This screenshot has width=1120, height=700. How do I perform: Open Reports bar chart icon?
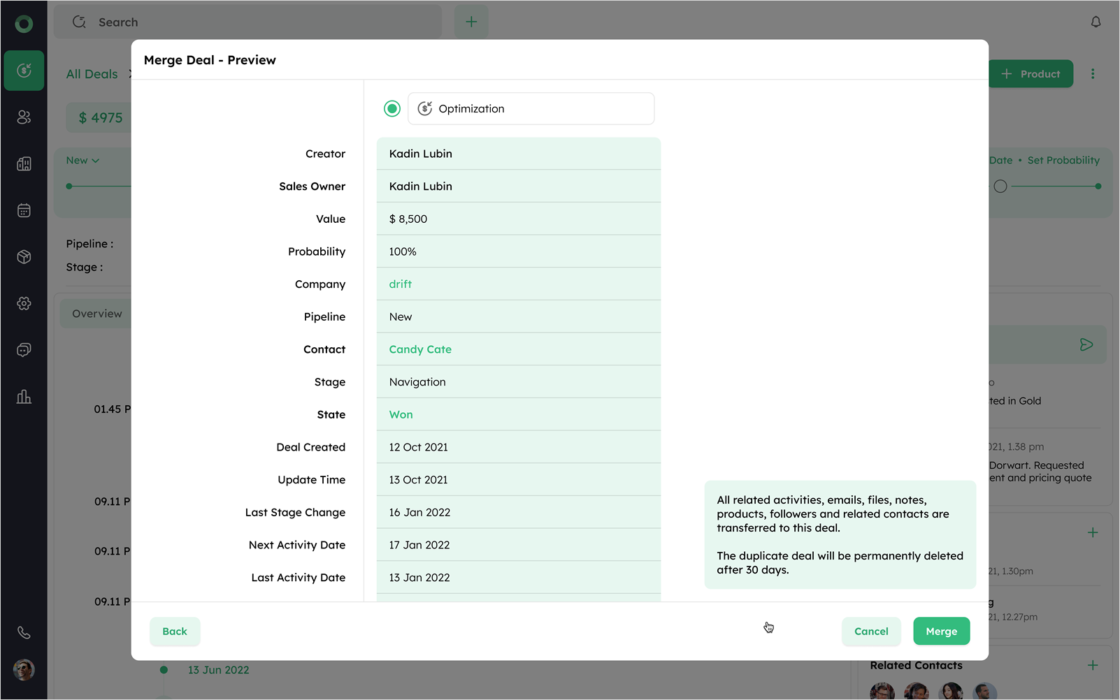(x=24, y=397)
